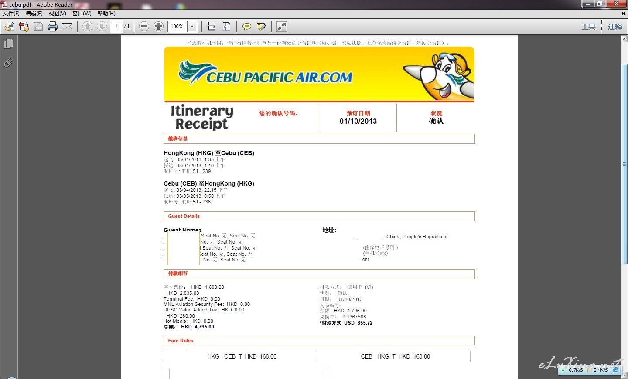Click the Open file toolbar icon
This screenshot has width=628, height=379.
[9, 27]
